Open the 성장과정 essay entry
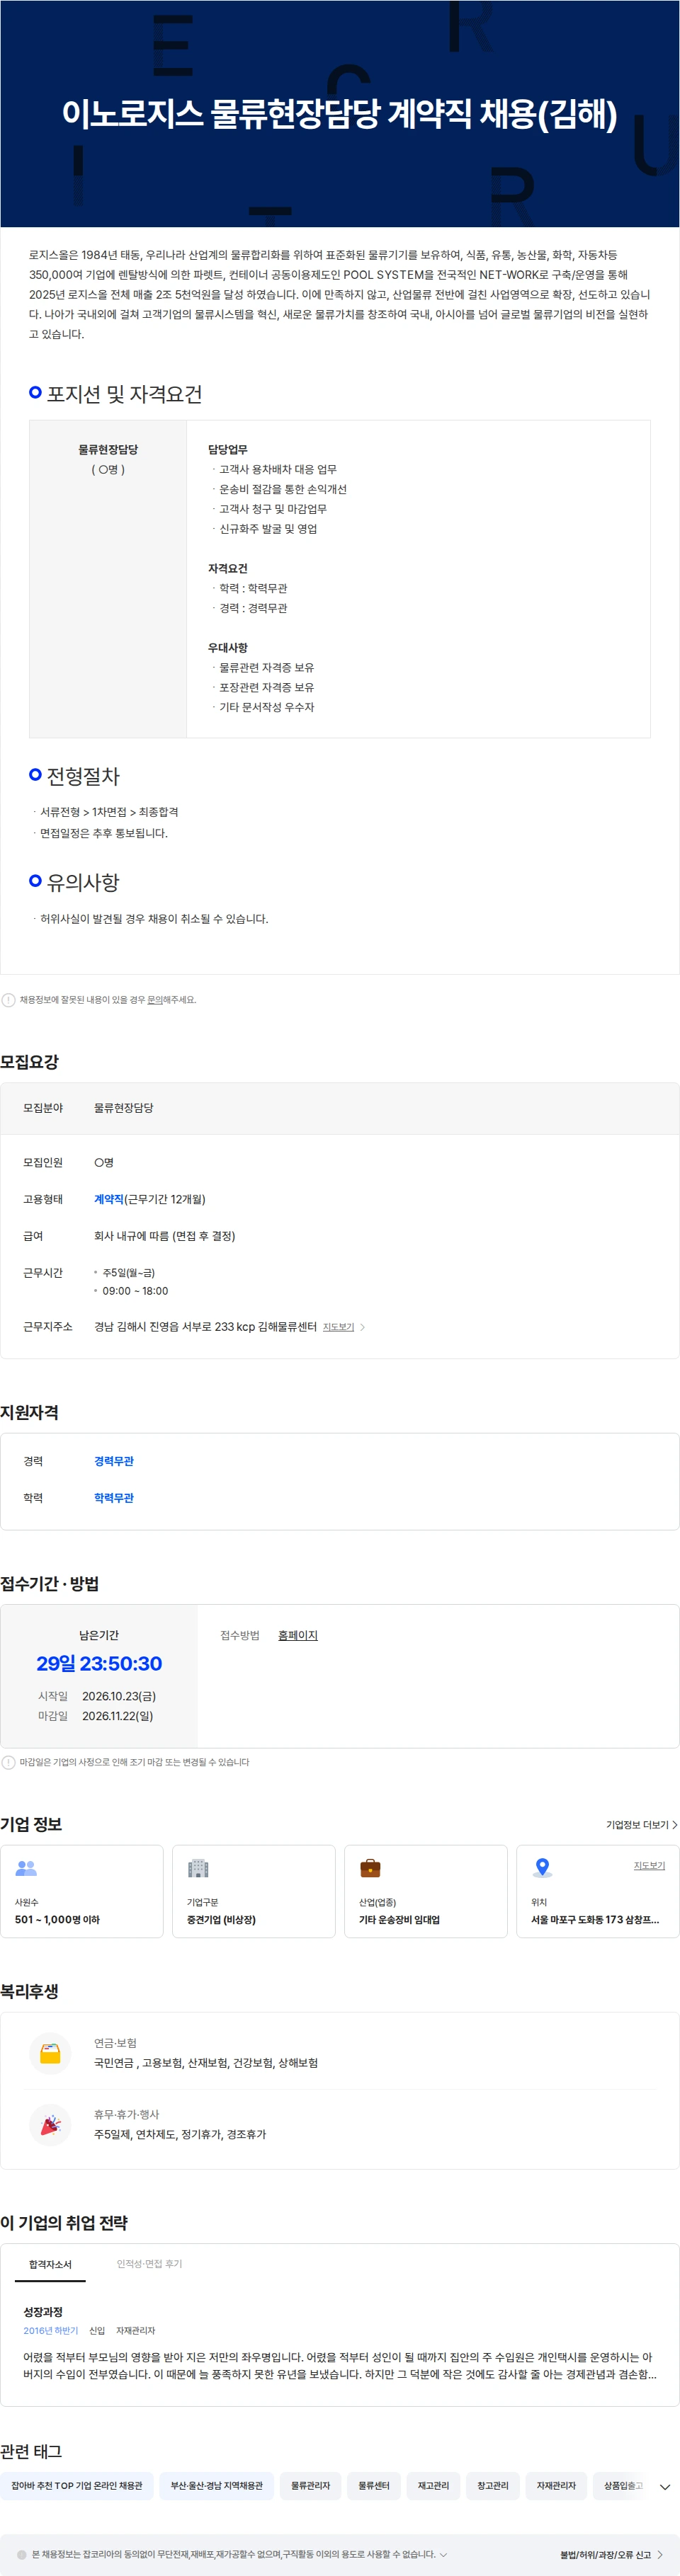This screenshot has width=680, height=2576. [x=43, y=2312]
